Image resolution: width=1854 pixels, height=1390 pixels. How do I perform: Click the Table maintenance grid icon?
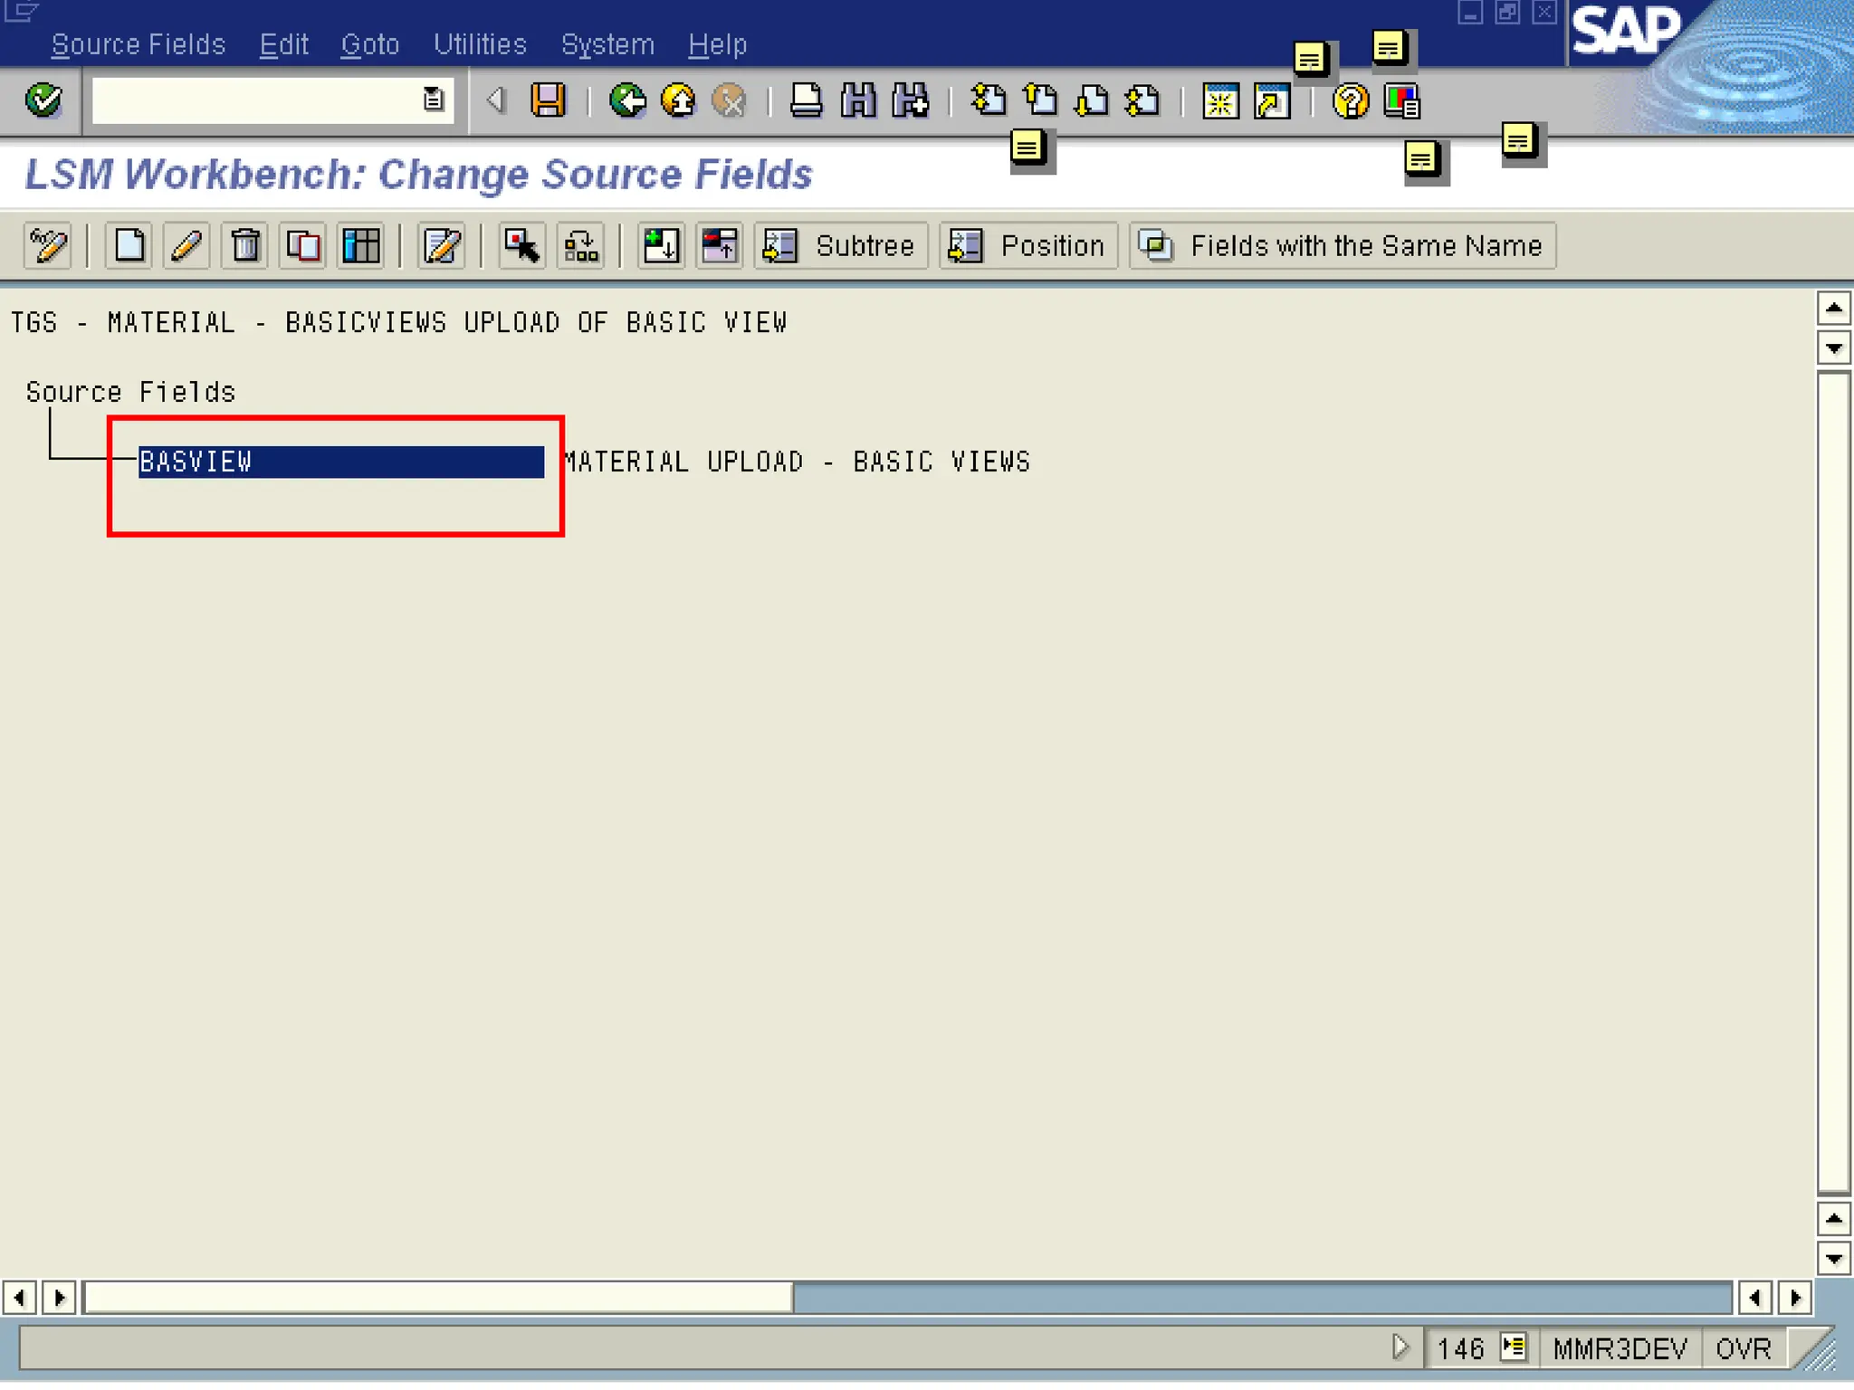tap(361, 245)
